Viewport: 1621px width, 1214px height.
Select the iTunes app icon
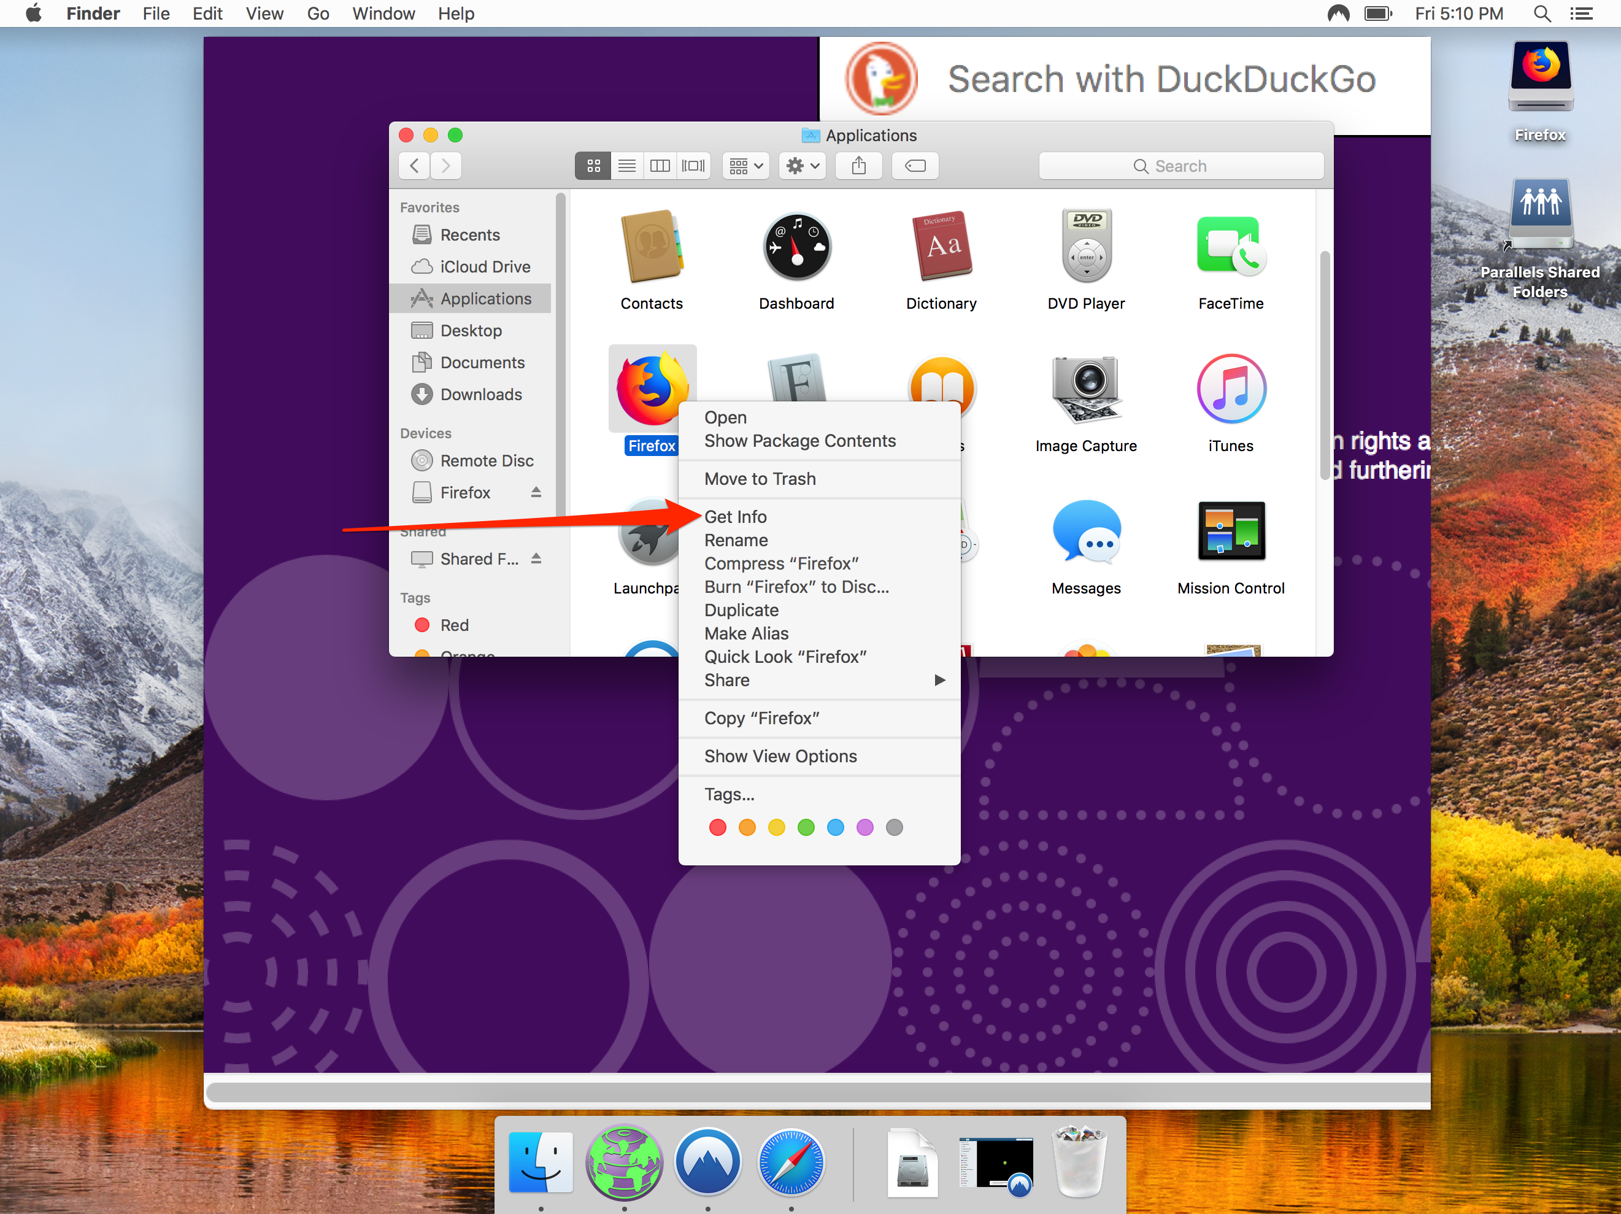pos(1231,389)
